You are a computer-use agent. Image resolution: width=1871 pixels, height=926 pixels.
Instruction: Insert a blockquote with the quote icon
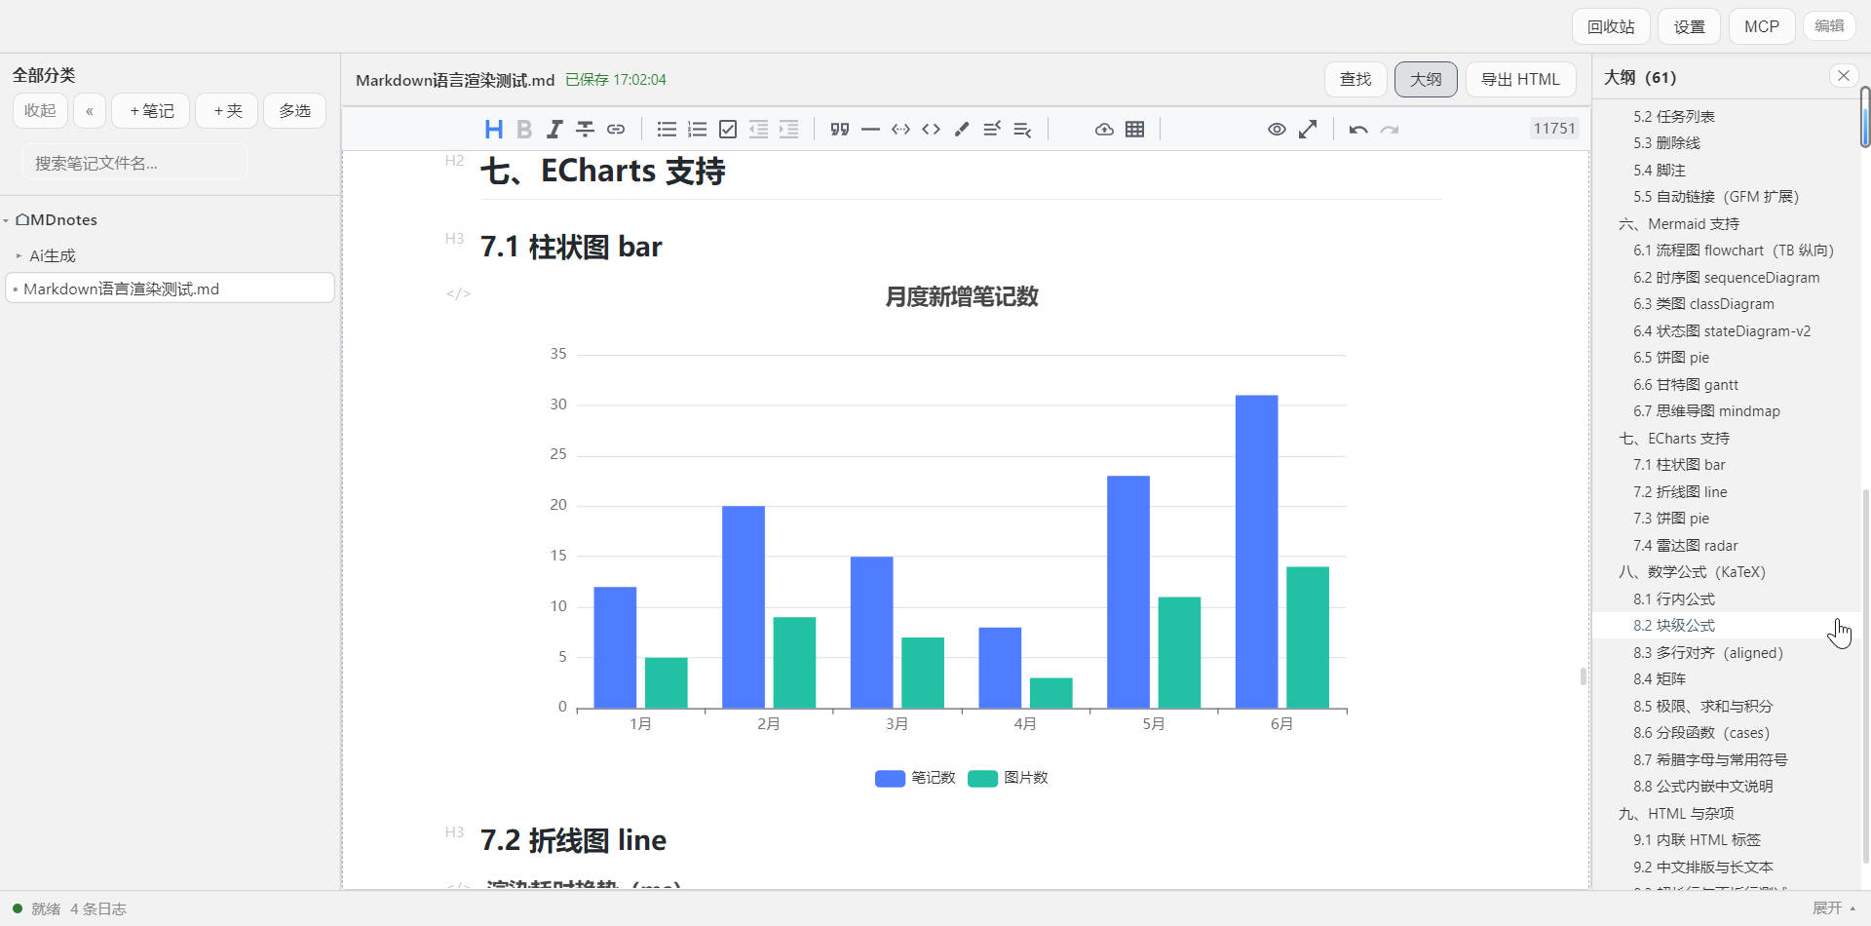[840, 129]
